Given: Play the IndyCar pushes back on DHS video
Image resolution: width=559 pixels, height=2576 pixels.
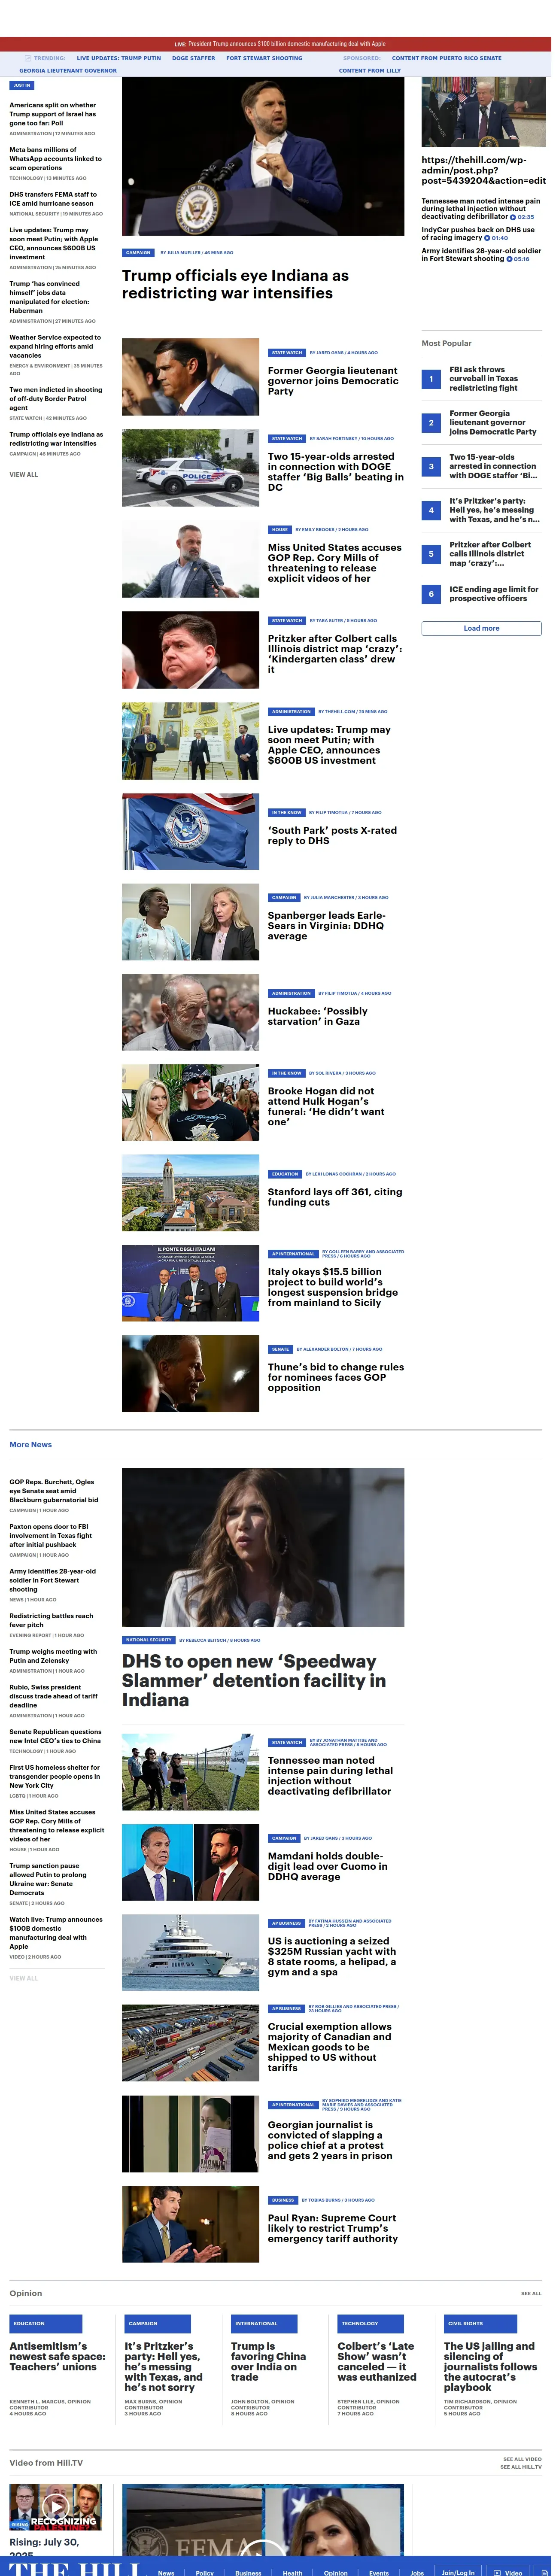Looking at the screenshot, I should [x=496, y=238].
